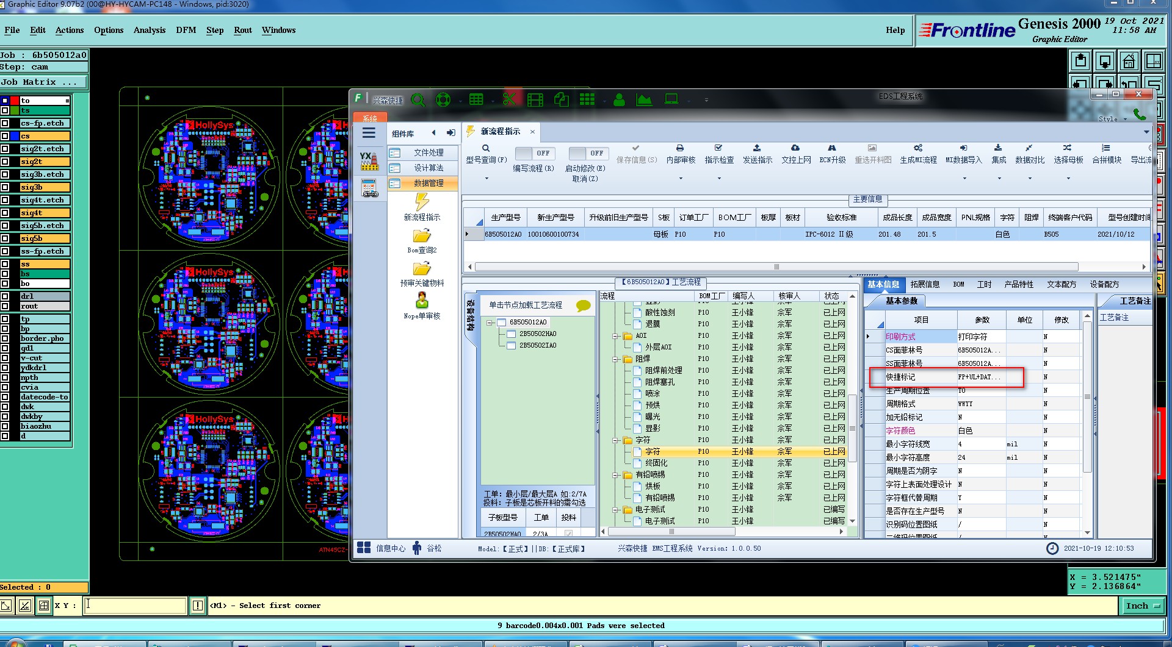Click the green nine-square grid icon
Screen dimensions: 1172x647
coord(587,99)
